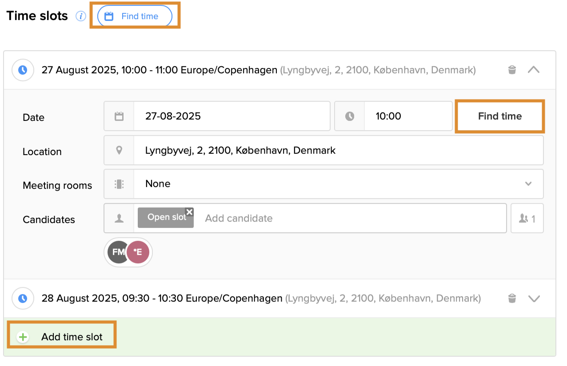Click the info icon next to Time slots
567x366 pixels.
coord(81,16)
